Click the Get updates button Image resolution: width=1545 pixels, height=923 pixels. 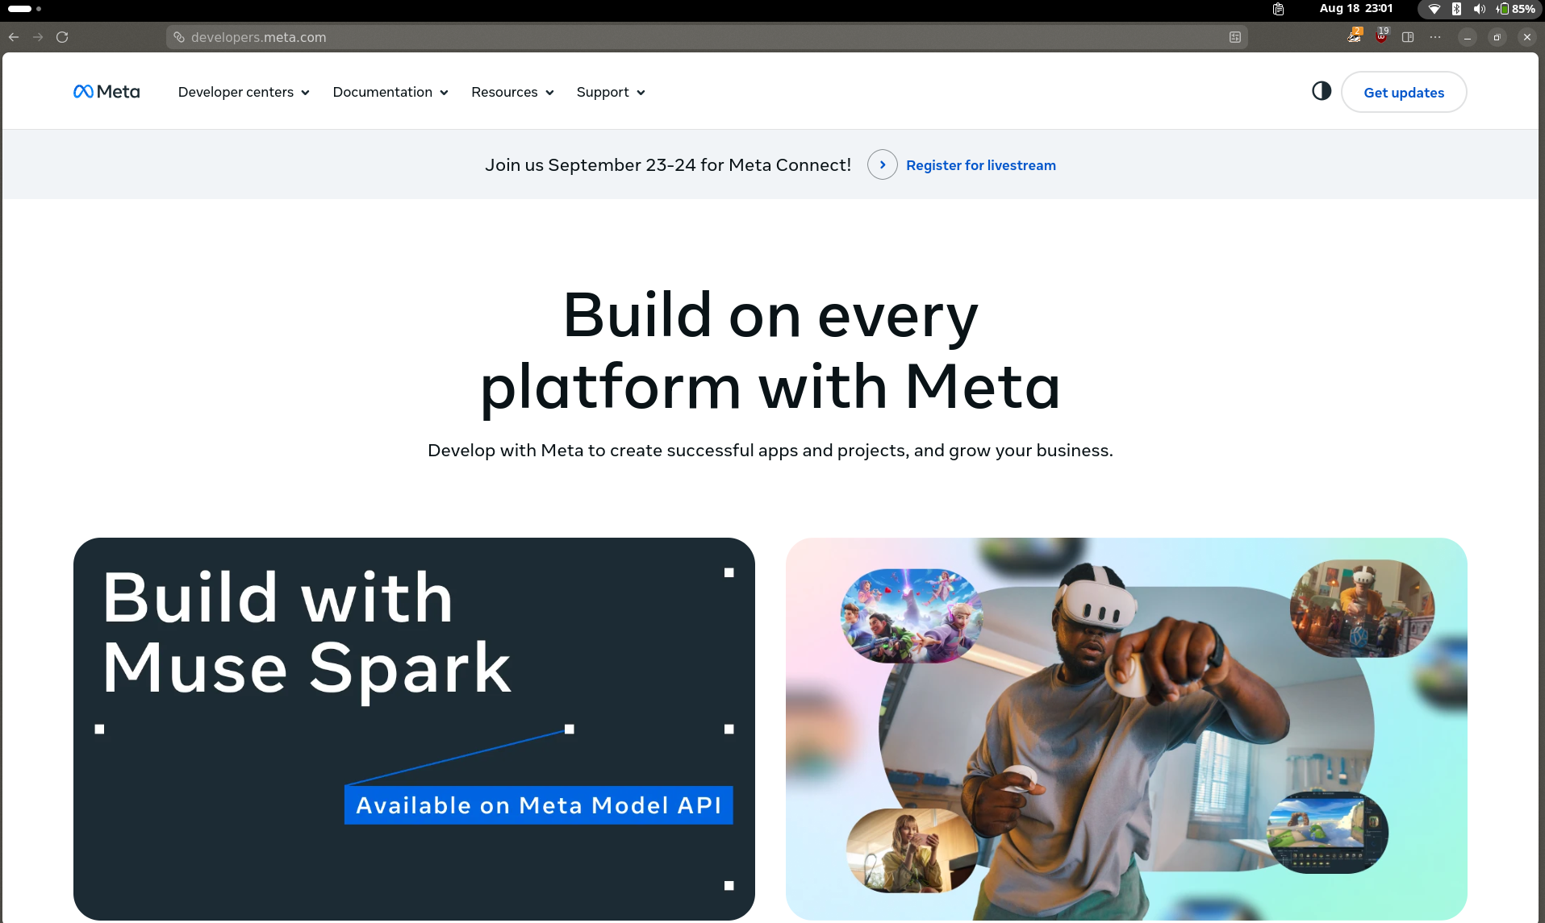[x=1404, y=92]
